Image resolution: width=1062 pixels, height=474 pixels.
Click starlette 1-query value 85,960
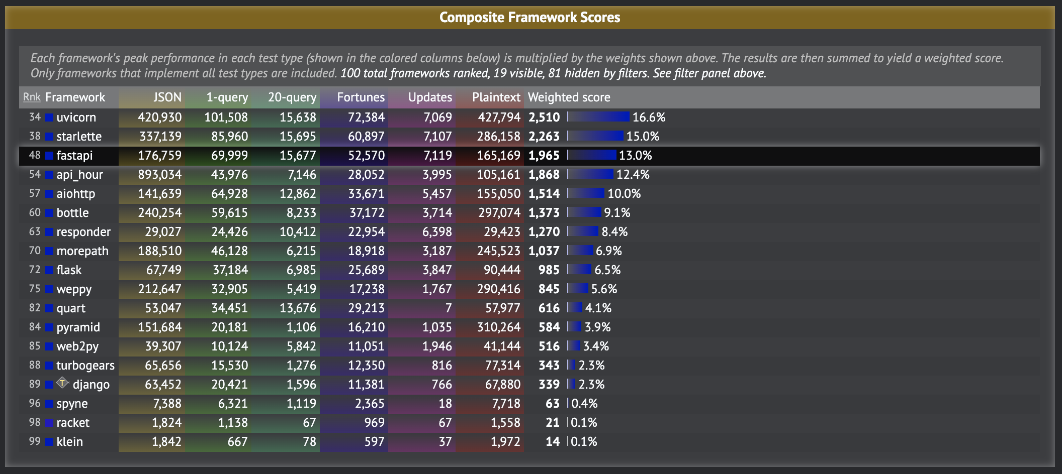coord(229,137)
